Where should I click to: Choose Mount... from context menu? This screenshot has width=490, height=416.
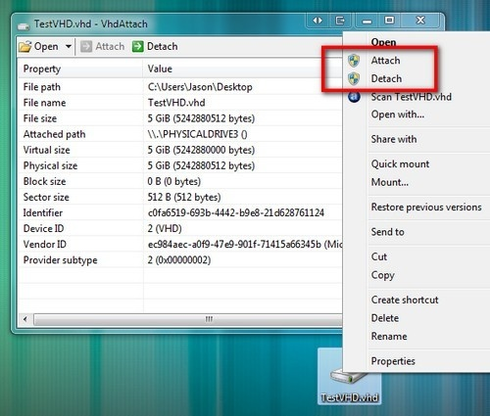pyautogui.click(x=390, y=182)
